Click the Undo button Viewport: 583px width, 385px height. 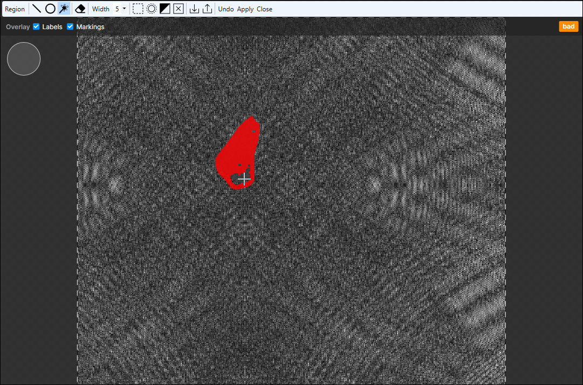226,9
